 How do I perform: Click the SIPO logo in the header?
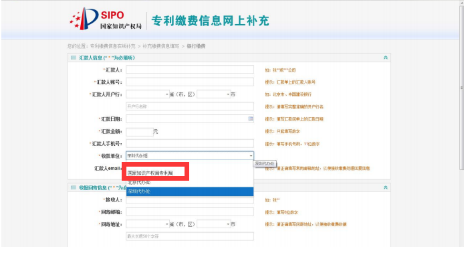[106, 19]
